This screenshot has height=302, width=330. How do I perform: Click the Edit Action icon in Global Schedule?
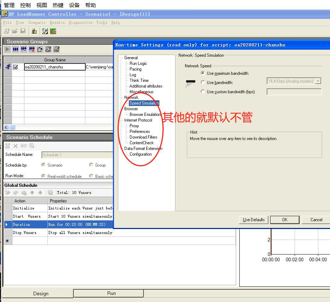pos(16,192)
